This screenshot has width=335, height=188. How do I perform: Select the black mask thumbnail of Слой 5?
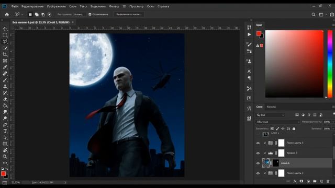pos(276,163)
